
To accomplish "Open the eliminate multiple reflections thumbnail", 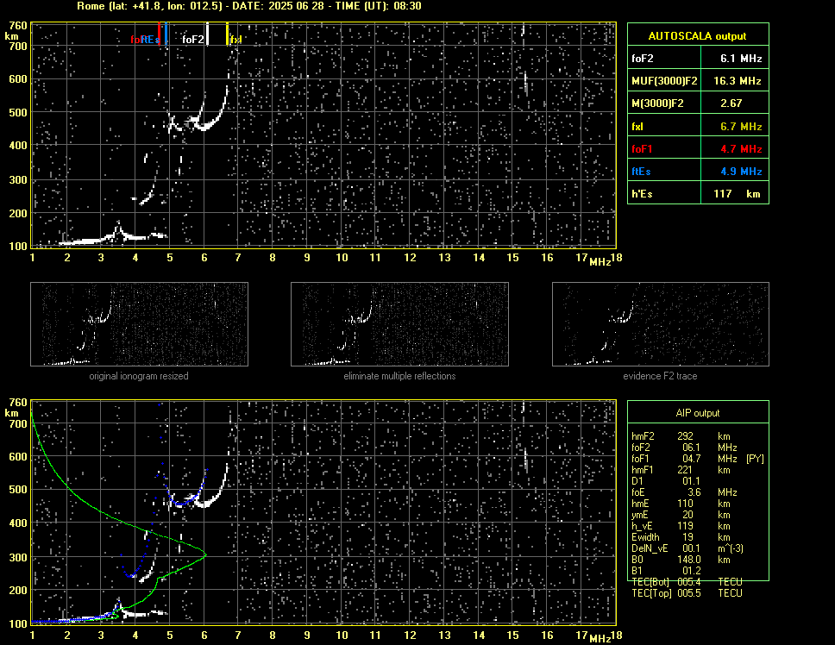I will point(399,324).
